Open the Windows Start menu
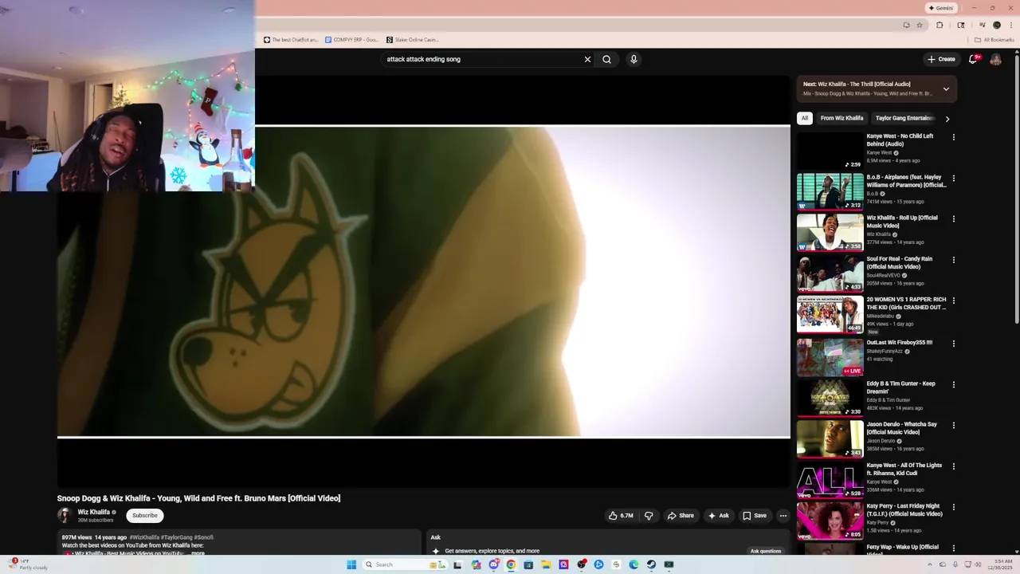Viewport: 1020px width, 574px height. point(351,564)
